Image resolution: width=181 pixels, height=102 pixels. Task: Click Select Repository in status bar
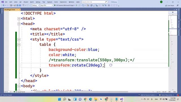point(167,95)
